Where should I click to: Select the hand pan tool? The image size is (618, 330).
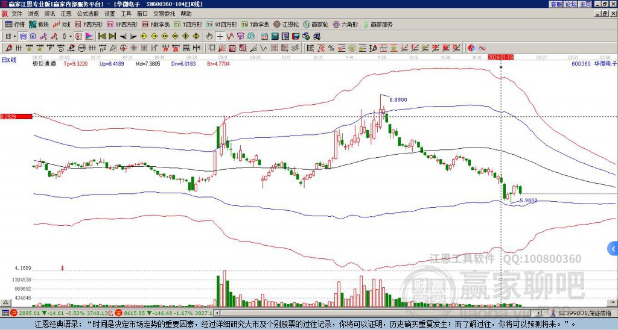209,37
